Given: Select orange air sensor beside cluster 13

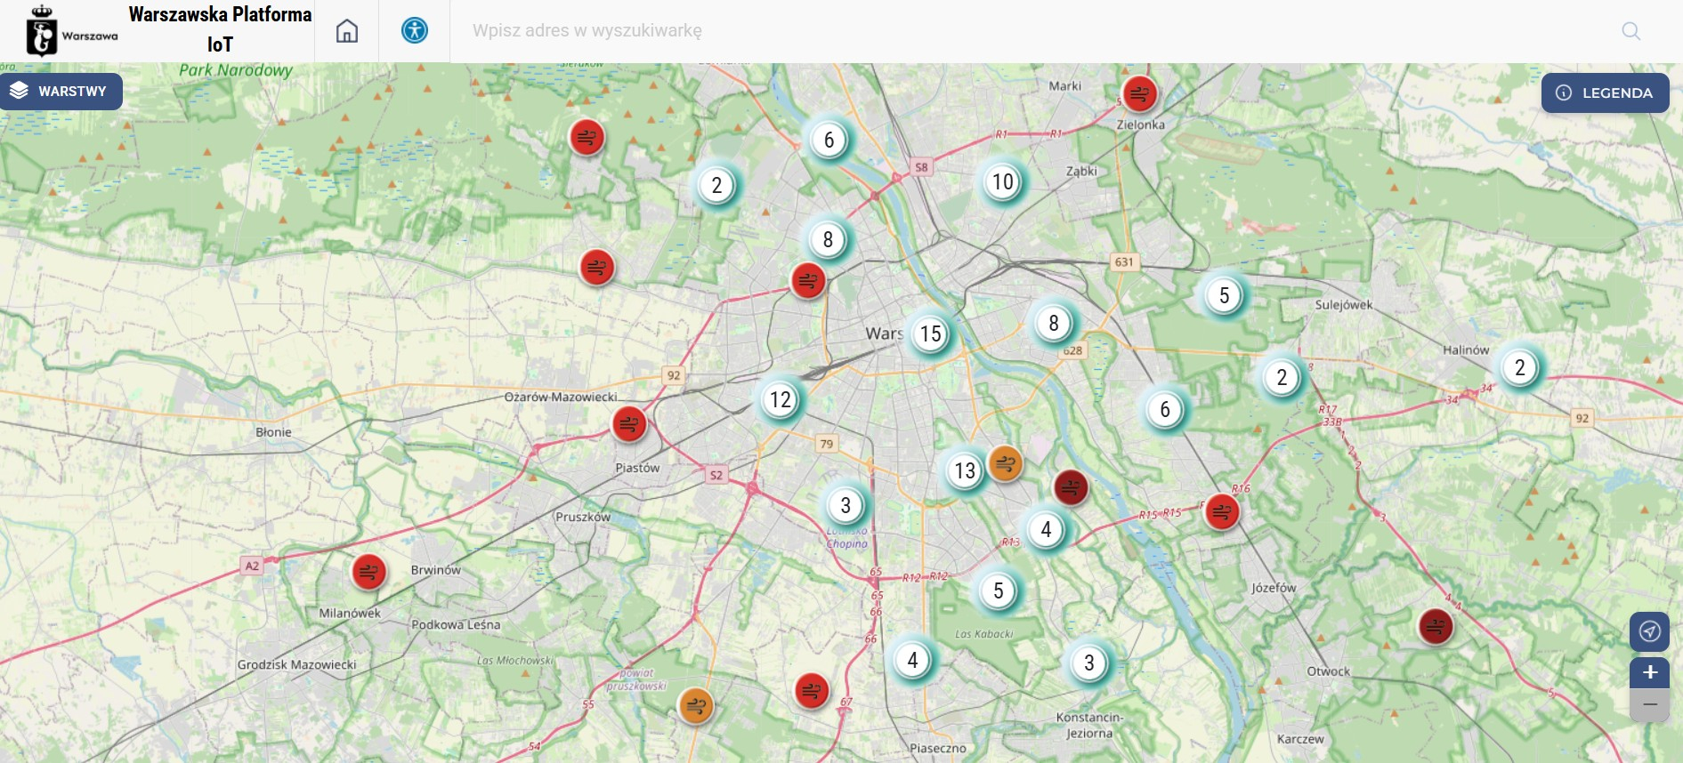Looking at the screenshot, I should pyautogui.click(x=1006, y=463).
